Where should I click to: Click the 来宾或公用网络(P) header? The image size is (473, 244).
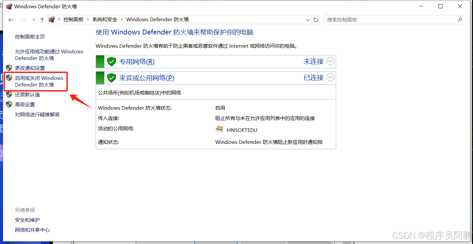pyautogui.click(x=146, y=78)
